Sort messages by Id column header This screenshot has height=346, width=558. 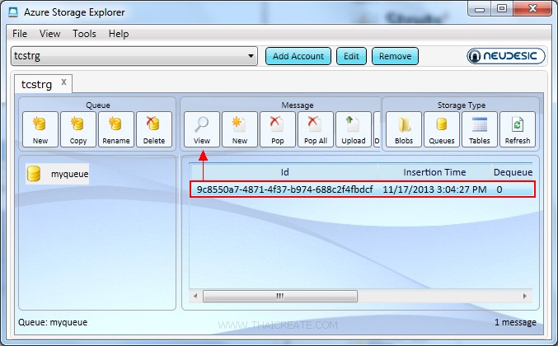(284, 172)
